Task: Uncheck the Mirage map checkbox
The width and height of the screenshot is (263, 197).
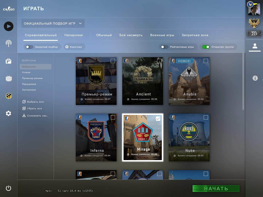Action: 158,119
